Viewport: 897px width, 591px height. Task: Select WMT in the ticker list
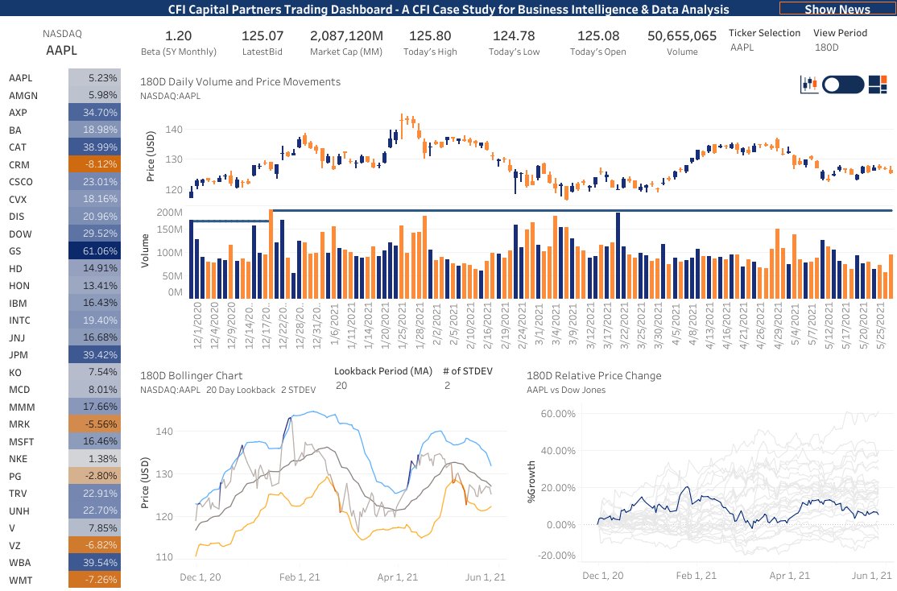point(21,580)
